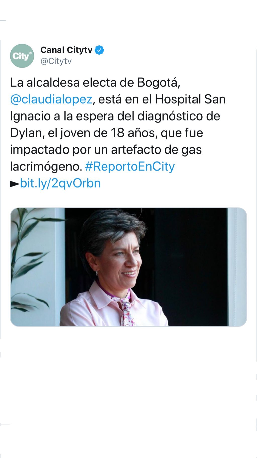Open the Canal Citytv display name
Viewport: 257px width, 458px height.
(67, 50)
